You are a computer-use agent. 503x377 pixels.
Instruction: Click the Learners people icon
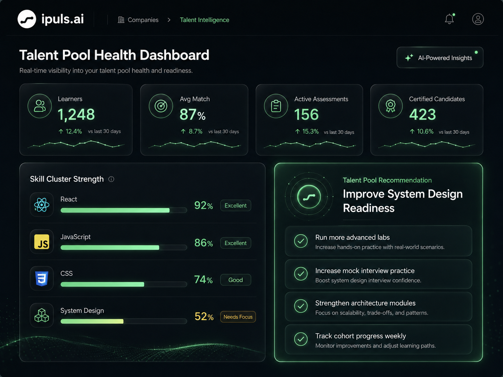(40, 106)
